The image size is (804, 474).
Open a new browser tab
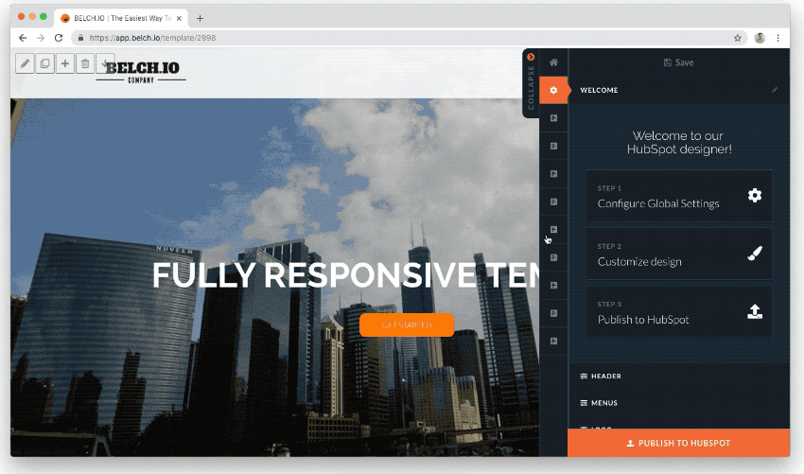pyautogui.click(x=200, y=19)
